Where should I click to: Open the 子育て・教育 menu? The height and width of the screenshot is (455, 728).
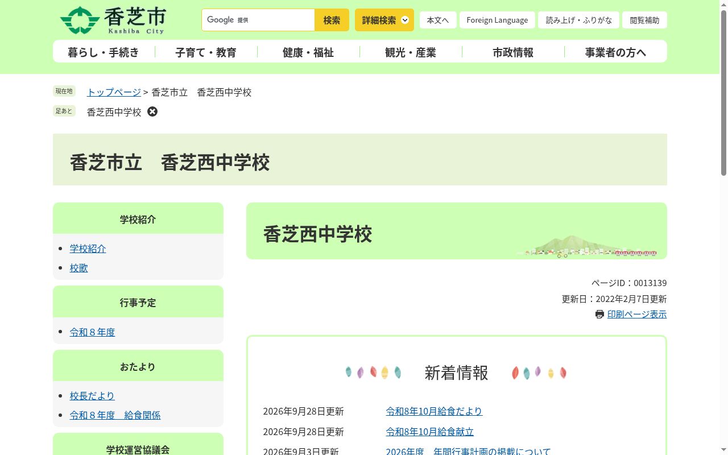click(x=206, y=52)
